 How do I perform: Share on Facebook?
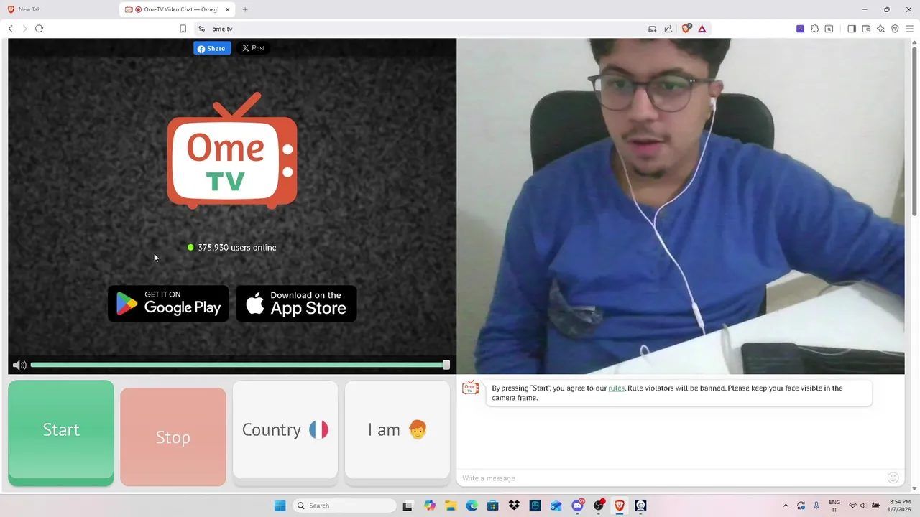tap(212, 48)
